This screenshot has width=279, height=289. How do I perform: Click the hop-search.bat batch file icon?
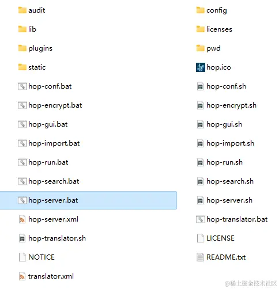coord(22,181)
